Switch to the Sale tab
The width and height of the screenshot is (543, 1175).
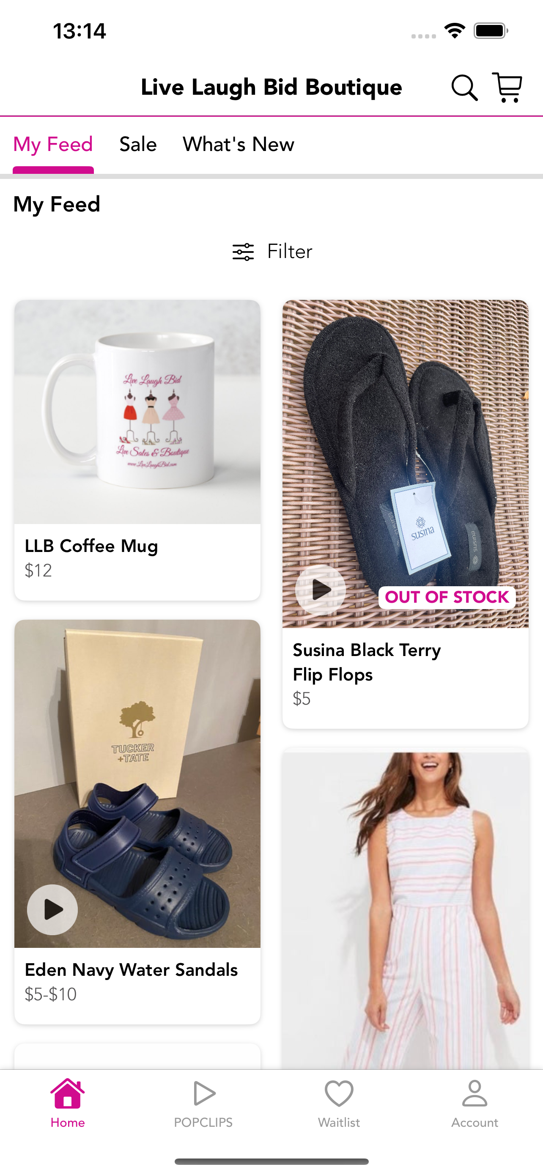[138, 144]
